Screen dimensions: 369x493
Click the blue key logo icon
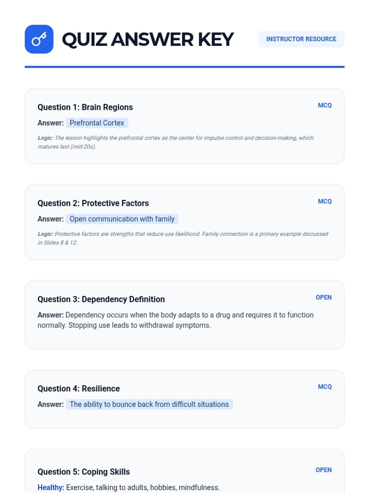coord(39,39)
